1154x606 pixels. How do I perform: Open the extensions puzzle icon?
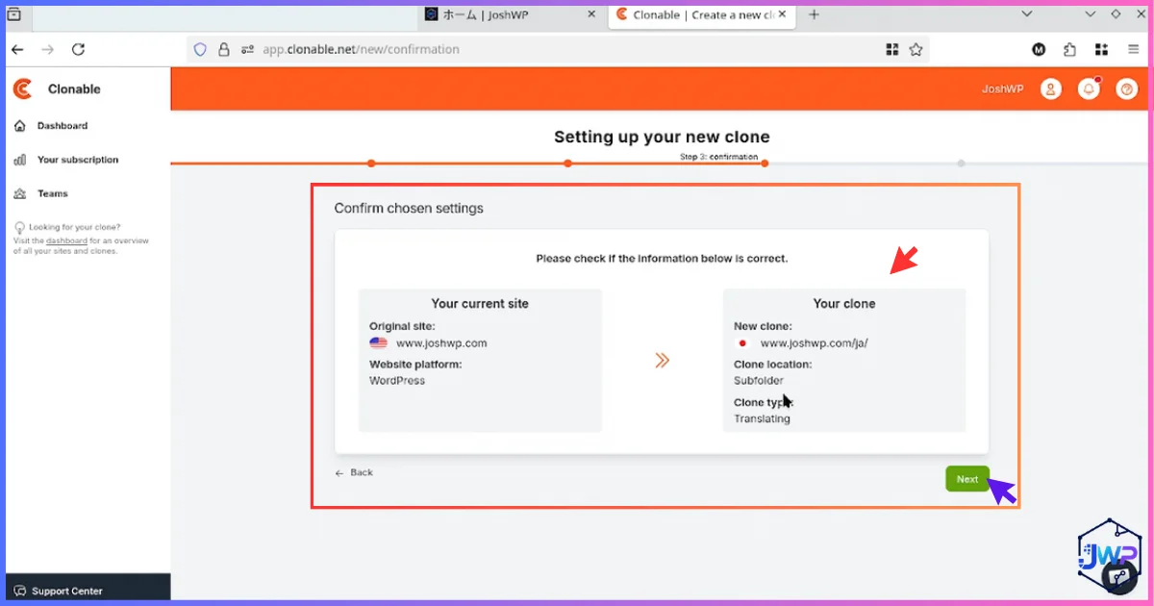[1069, 49]
